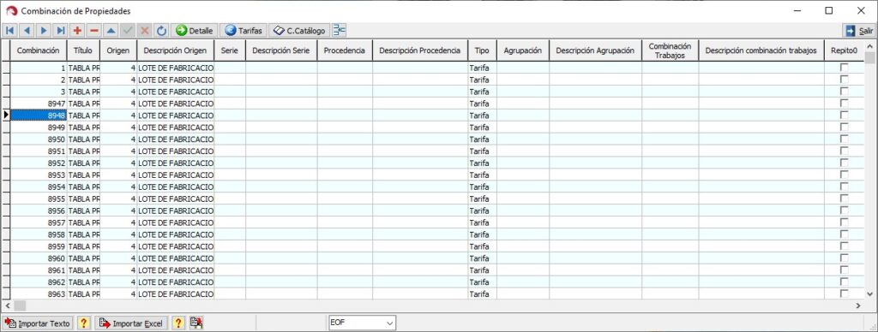Click the Descripción Origen column header
The width and height of the screenshot is (878, 332).
click(175, 50)
